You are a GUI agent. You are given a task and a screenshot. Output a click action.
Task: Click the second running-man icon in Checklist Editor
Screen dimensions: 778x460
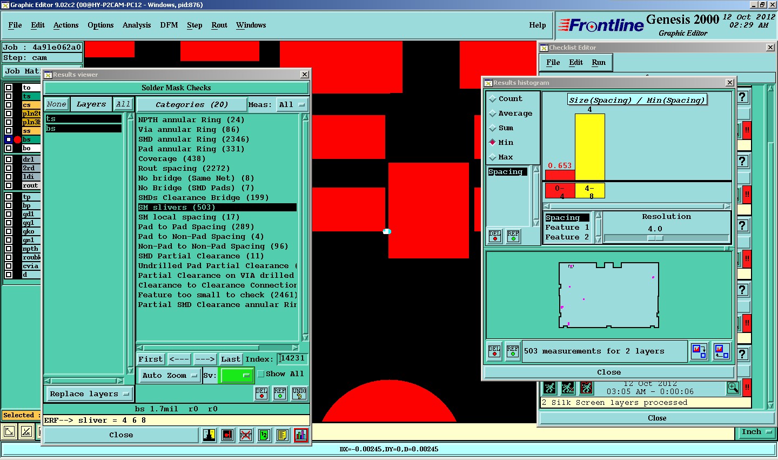(568, 388)
